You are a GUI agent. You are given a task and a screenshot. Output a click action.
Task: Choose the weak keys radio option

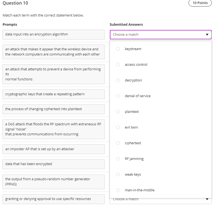coord(118,175)
